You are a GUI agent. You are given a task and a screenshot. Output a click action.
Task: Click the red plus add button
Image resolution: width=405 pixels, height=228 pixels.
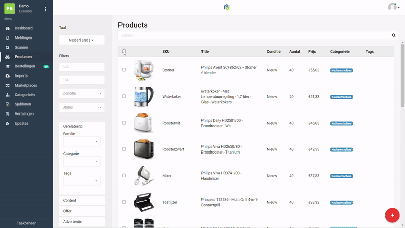(x=392, y=215)
